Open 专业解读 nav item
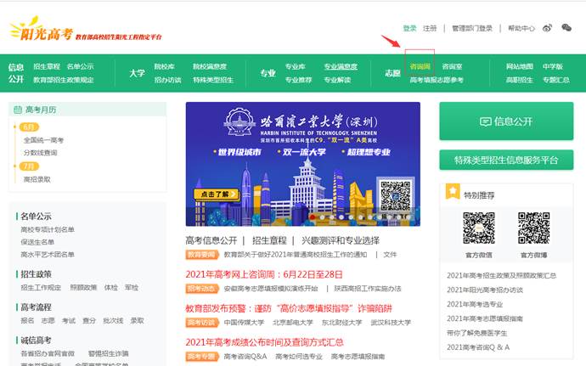The height and width of the screenshot is (366, 586). click(x=337, y=80)
